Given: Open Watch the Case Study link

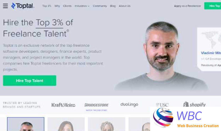Looking at the screenshot, I should coord(97,110).
